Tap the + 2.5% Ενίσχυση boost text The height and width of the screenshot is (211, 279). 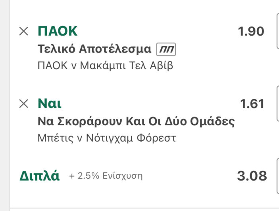click(x=106, y=176)
